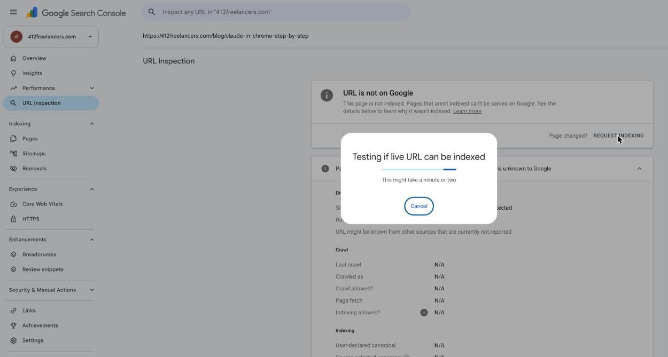The image size is (668, 357).
Task: Click the search magnifier icon in URL bar
Action: point(152,12)
